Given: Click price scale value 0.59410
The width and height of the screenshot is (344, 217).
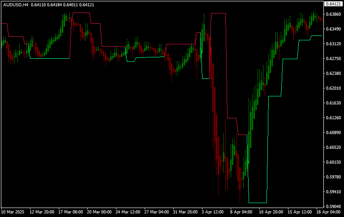Looking at the screenshot, I should pyautogui.click(x=333, y=192).
